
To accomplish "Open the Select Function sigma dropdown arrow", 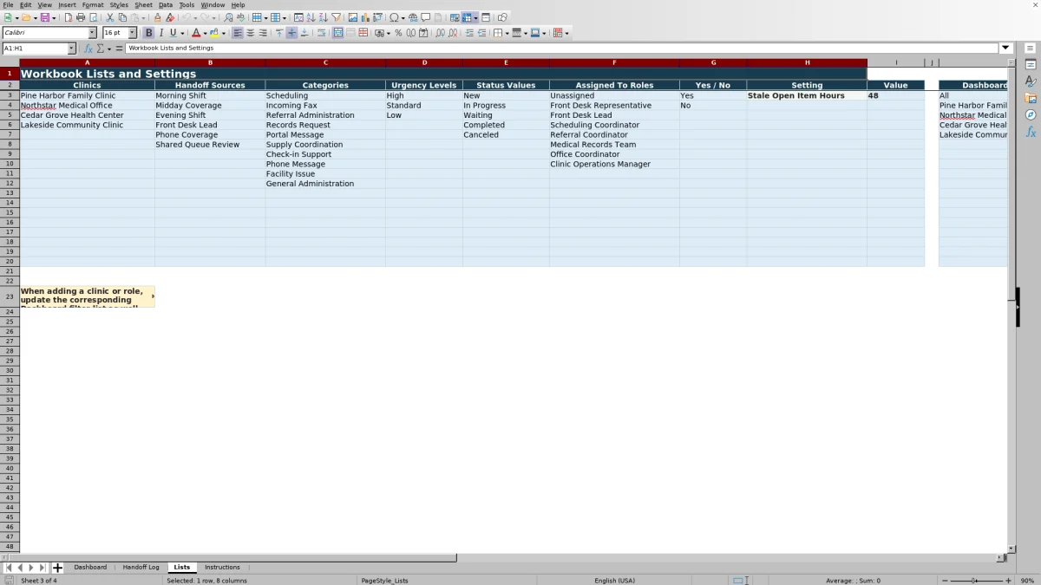I will click(109, 49).
